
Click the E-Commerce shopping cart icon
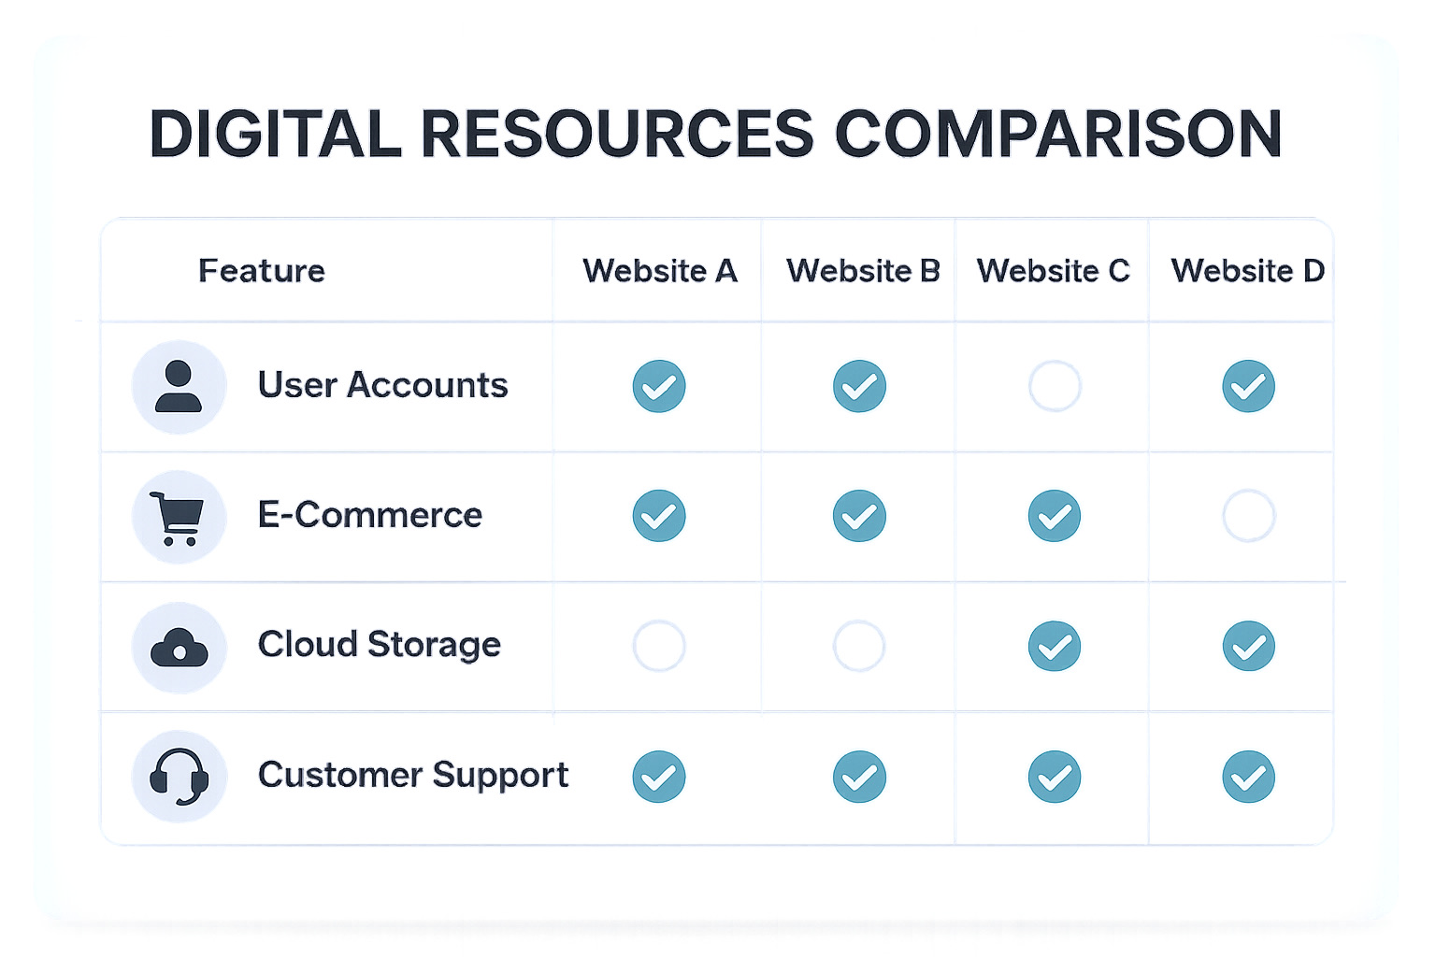coord(179,517)
